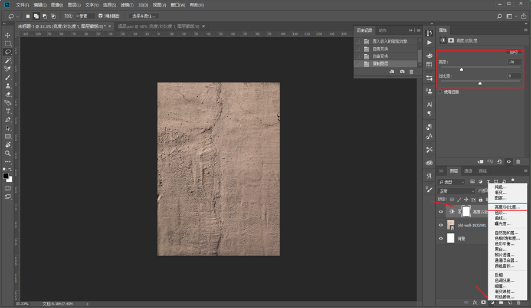Click the 亮度 brightness slider handle

(461, 69)
